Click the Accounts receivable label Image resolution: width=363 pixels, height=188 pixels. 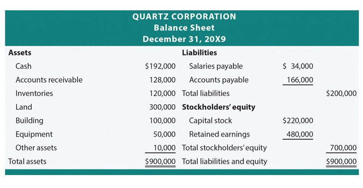(x=49, y=80)
